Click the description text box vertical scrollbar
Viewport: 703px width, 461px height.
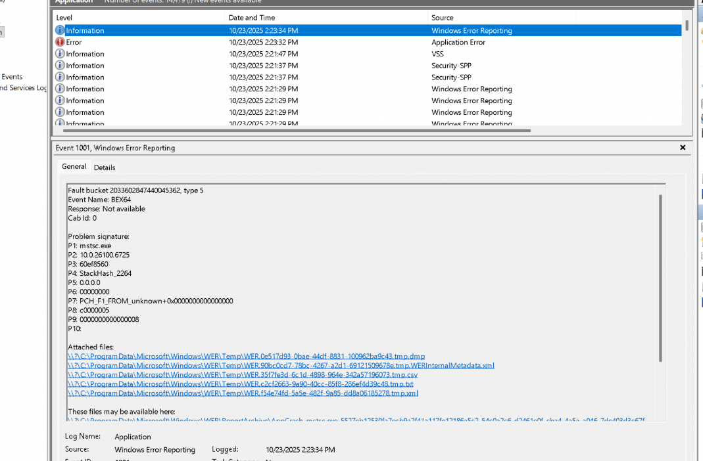[x=660, y=278]
